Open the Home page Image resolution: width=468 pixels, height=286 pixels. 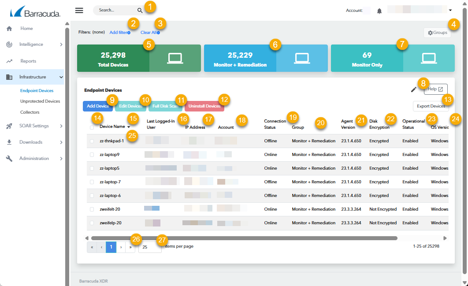pos(26,28)
